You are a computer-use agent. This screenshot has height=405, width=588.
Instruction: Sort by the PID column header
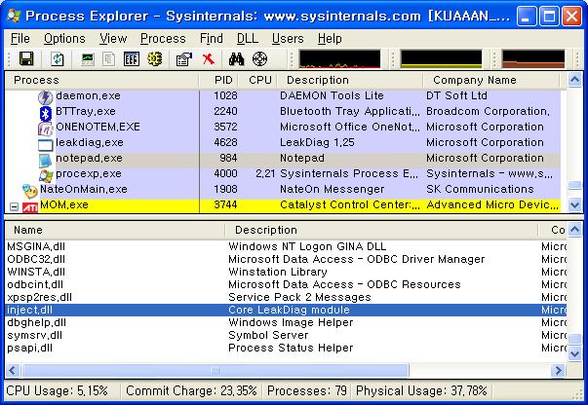click(217, 80)
